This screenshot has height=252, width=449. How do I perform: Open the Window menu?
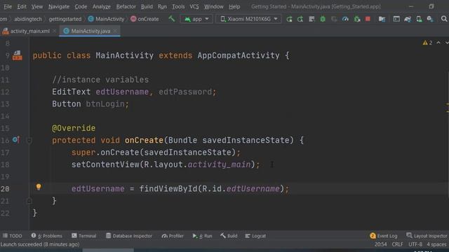tap(213, 6)
